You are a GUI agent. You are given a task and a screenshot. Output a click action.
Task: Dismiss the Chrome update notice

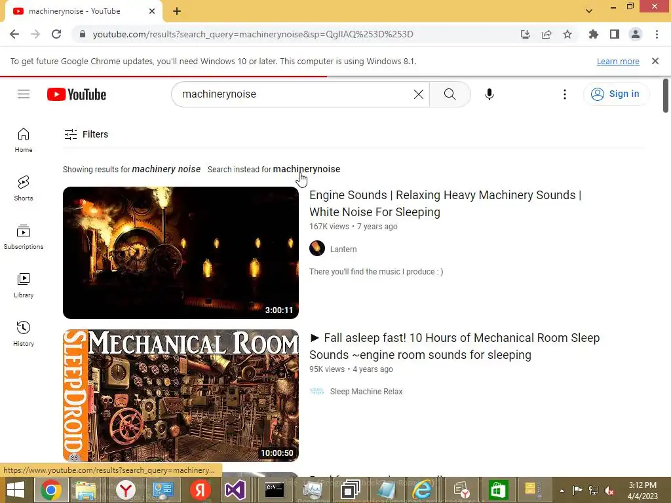click(655, 61)
